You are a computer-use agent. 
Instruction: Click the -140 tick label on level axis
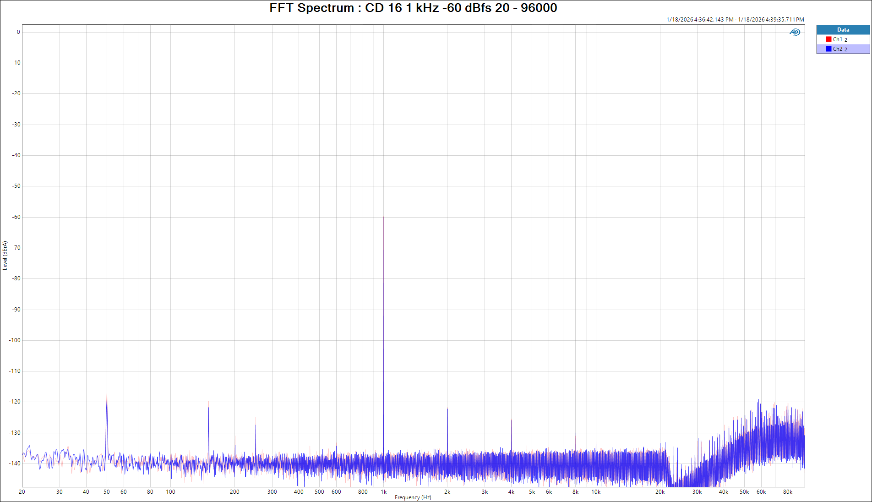pos(15,464)
